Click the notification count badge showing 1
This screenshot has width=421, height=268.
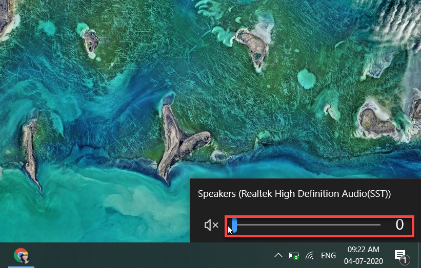404,261
